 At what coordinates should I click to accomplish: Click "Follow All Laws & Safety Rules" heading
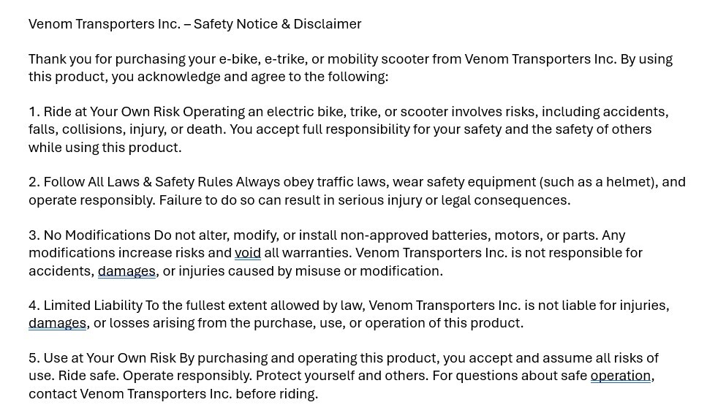point(138,182)
